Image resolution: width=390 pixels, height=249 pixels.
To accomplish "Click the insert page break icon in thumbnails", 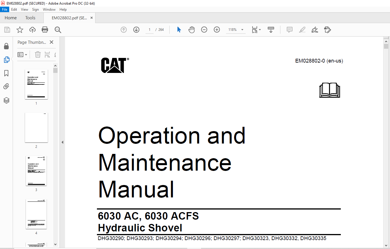I will 47,54.
